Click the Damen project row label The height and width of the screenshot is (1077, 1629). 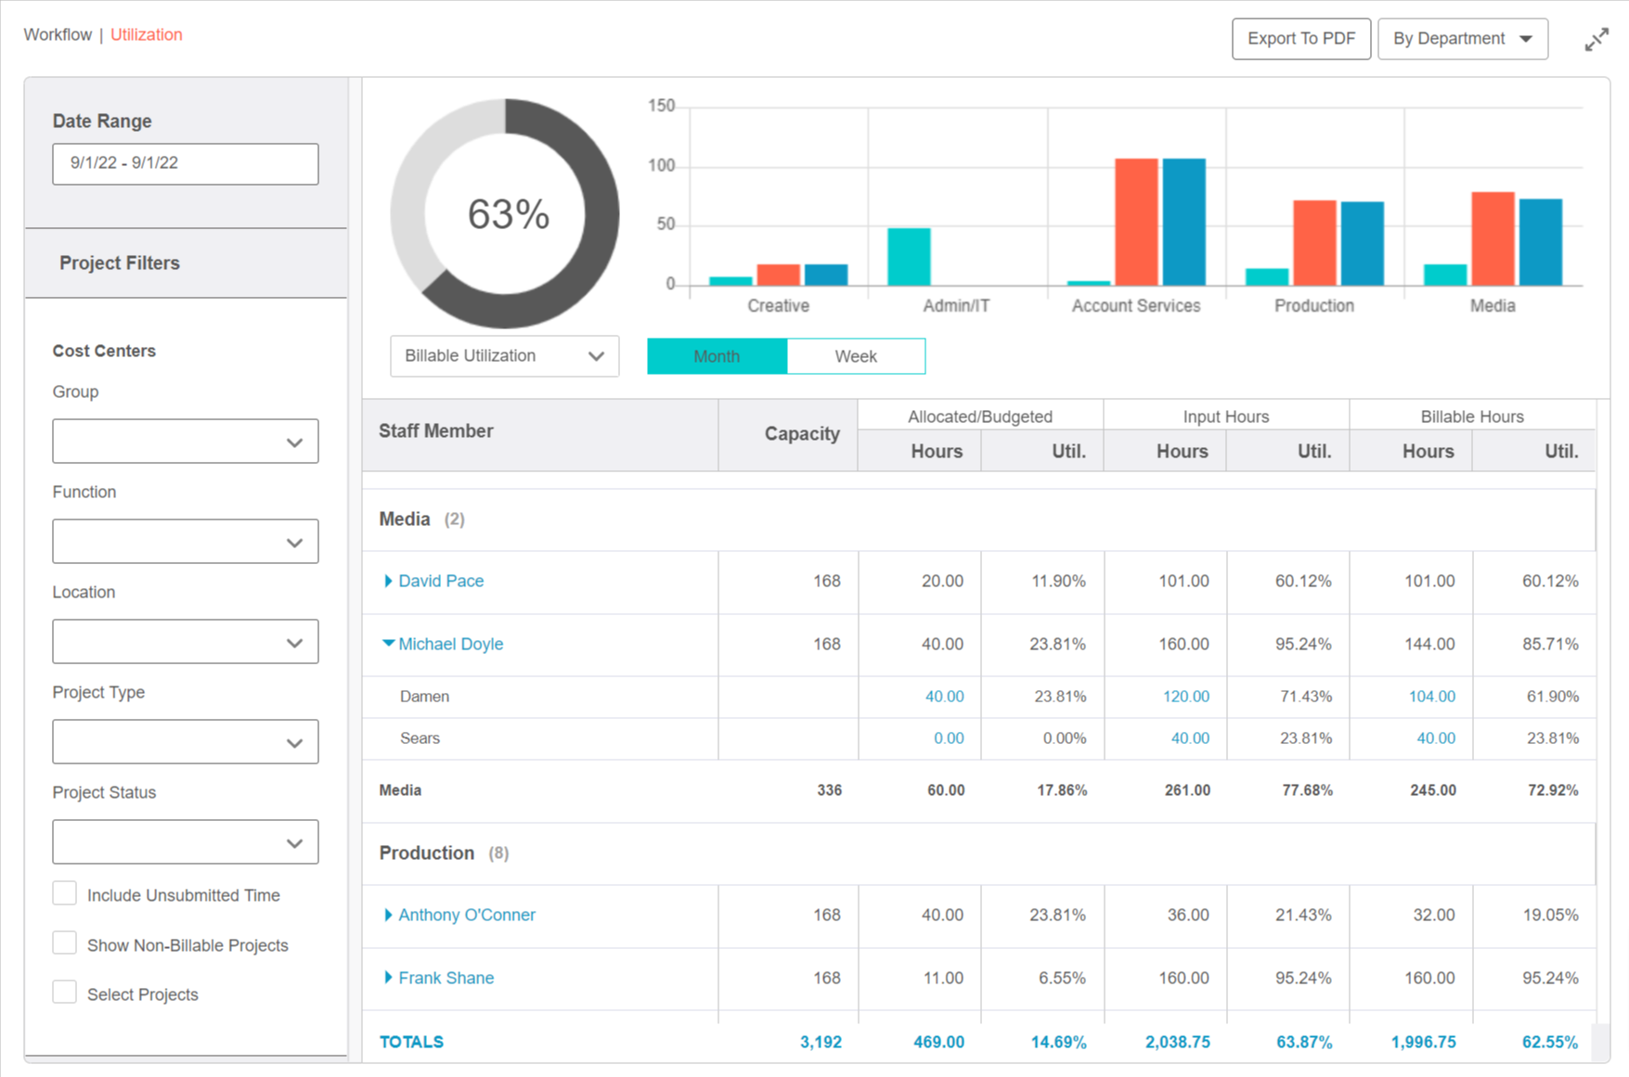pyautogui.click(x=424, y=697)
